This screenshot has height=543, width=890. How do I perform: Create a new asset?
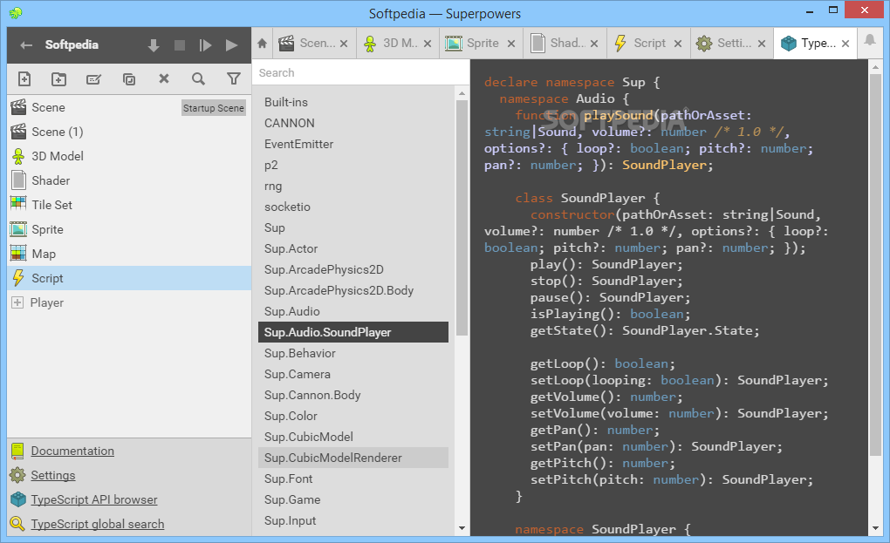pyautogui.click(x=24, y=78)
